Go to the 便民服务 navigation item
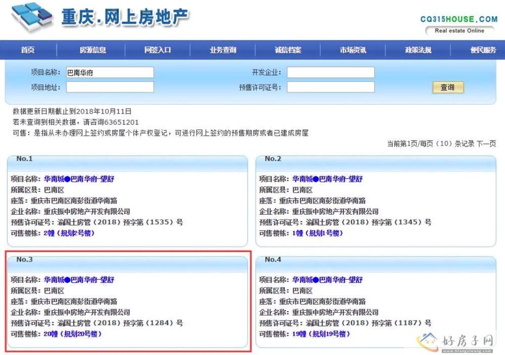Image resolution: width=505 pixels, height=355 pixels. coord(483,50)
